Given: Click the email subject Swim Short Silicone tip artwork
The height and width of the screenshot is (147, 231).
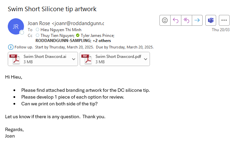Looking at the screenshot, I should [x=52, y=9].
